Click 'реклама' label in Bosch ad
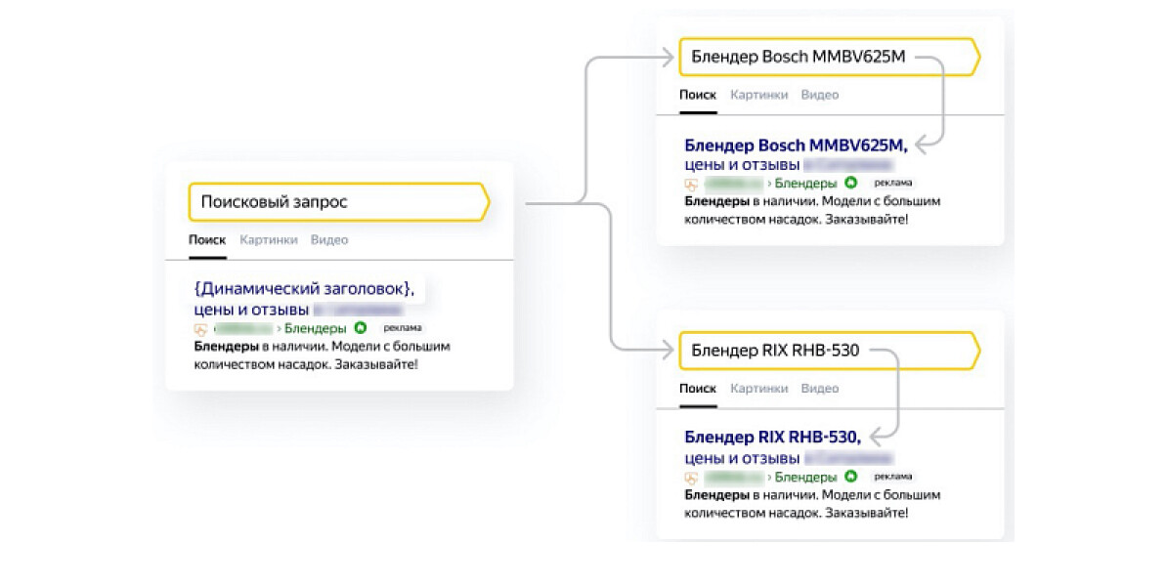The height and width of the screenshot is (586, 1167). click(x=893, y=183)
